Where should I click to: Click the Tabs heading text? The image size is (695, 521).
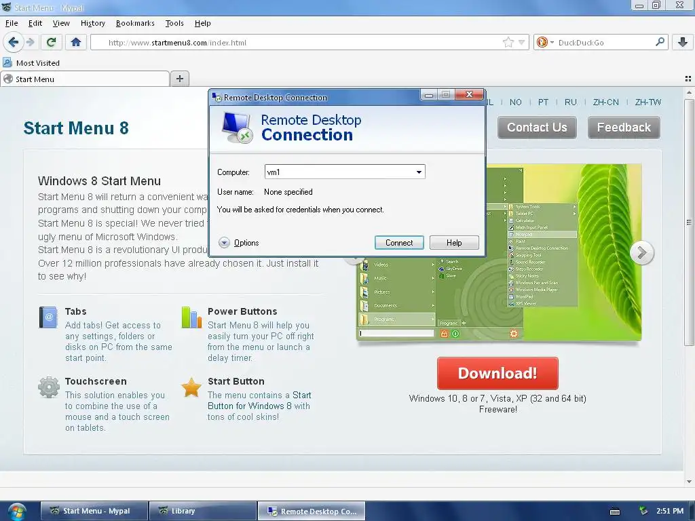click(76, 311)
